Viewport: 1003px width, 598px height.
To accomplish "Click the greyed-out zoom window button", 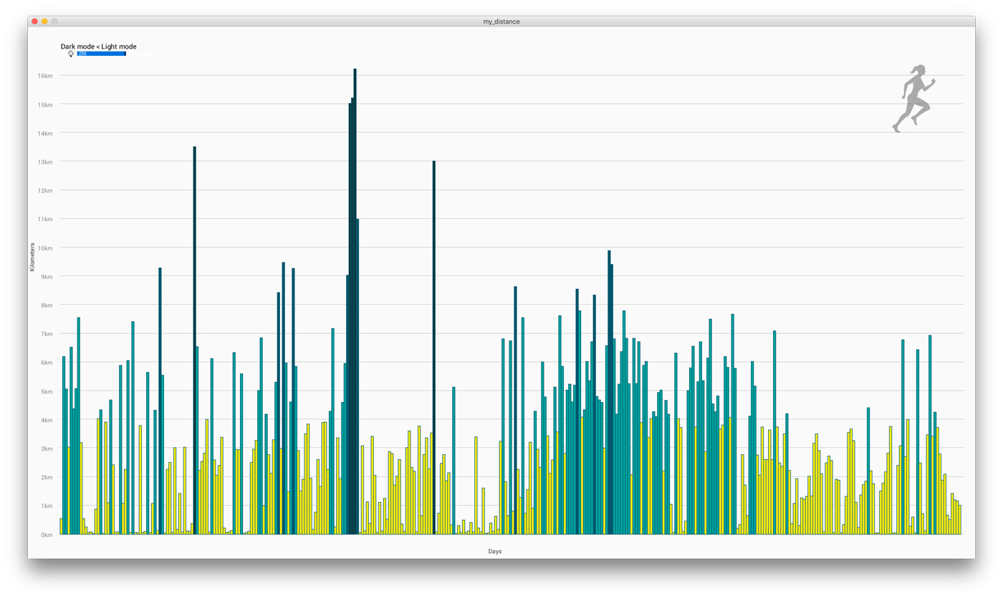I will pyautogui.click(x=54, y=21).
